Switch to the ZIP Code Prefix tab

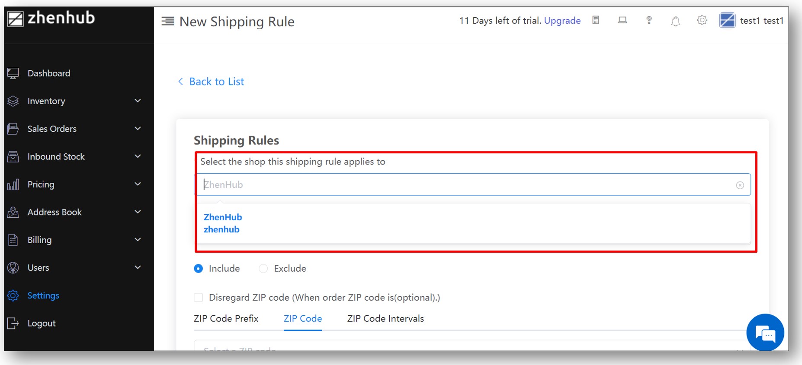[x=226, y=319]
